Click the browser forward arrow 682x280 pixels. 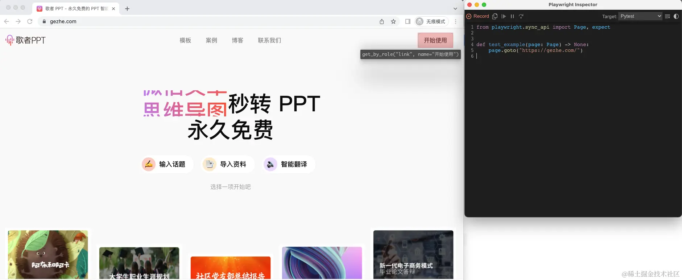[x=18, y=21]
